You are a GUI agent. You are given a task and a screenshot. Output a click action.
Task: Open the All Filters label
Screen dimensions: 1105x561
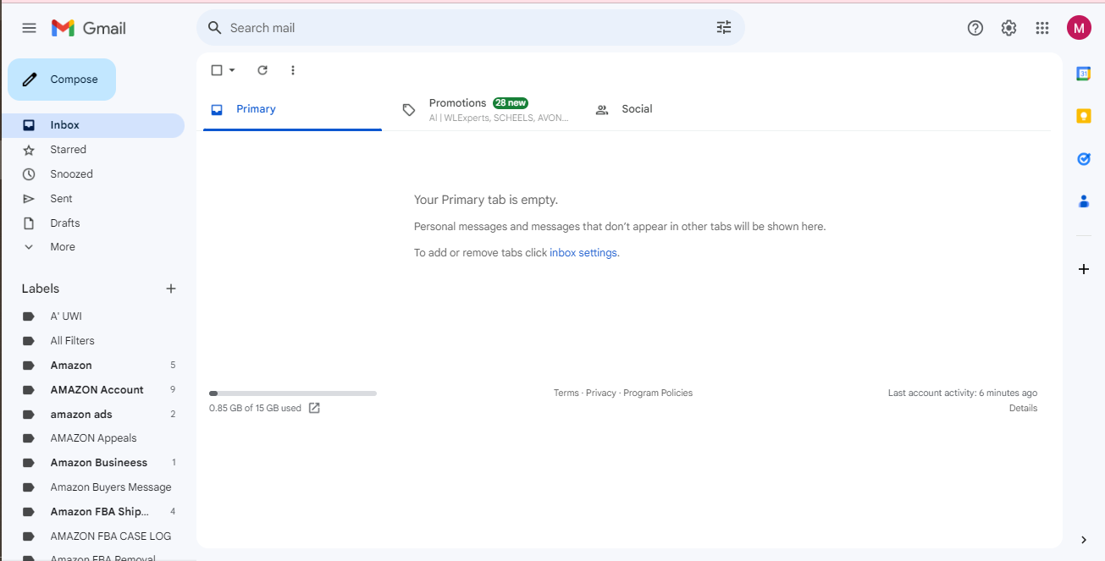coord(92,341)
